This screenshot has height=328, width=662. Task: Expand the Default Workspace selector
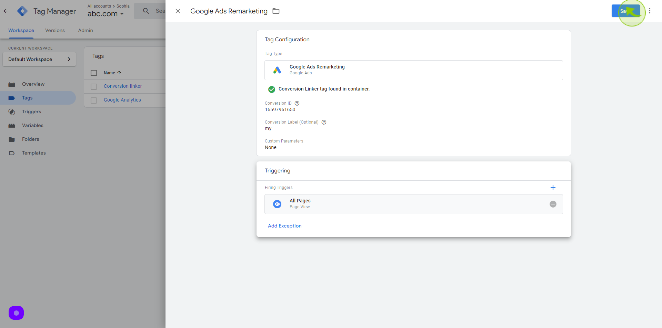(39, 59)
